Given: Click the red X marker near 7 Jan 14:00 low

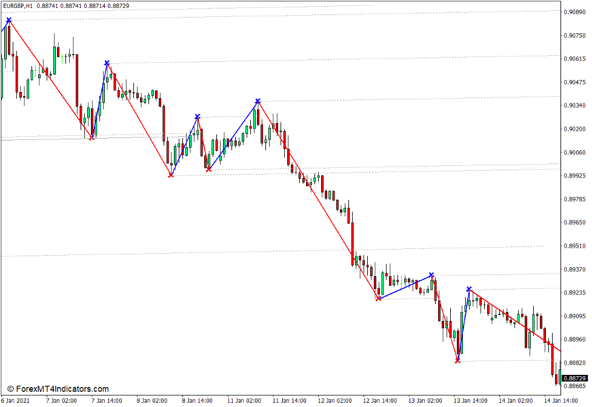Looking at the screenshot, I should point(91,139).
